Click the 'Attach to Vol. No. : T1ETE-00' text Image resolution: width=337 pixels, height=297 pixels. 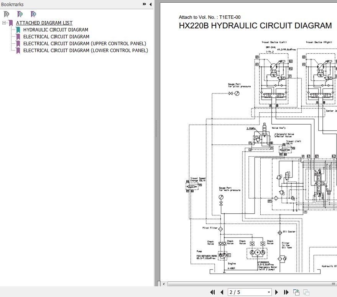(x=210, y=17)
